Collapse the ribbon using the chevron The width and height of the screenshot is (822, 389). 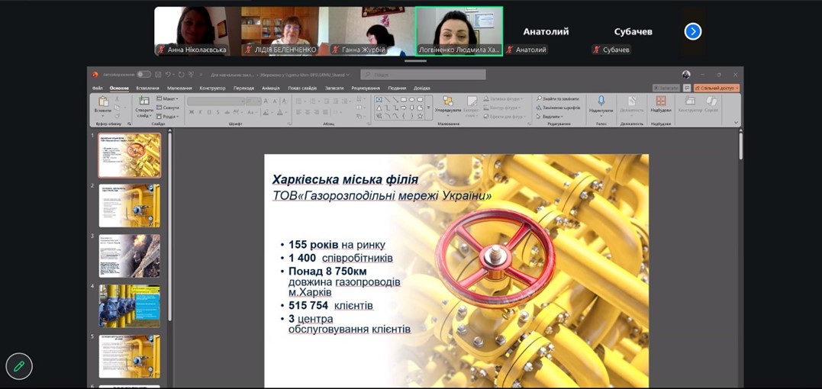(736, 122)
